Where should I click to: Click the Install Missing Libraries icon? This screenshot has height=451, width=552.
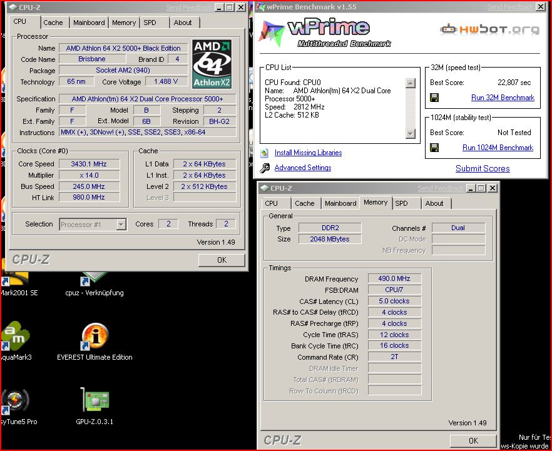coord(265,153)
